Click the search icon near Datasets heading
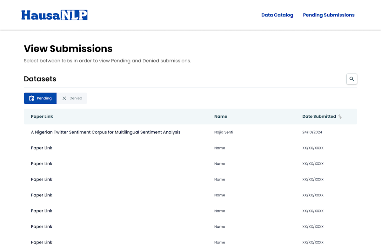Viewport: 381px width, 247px height. click(351, 79)
